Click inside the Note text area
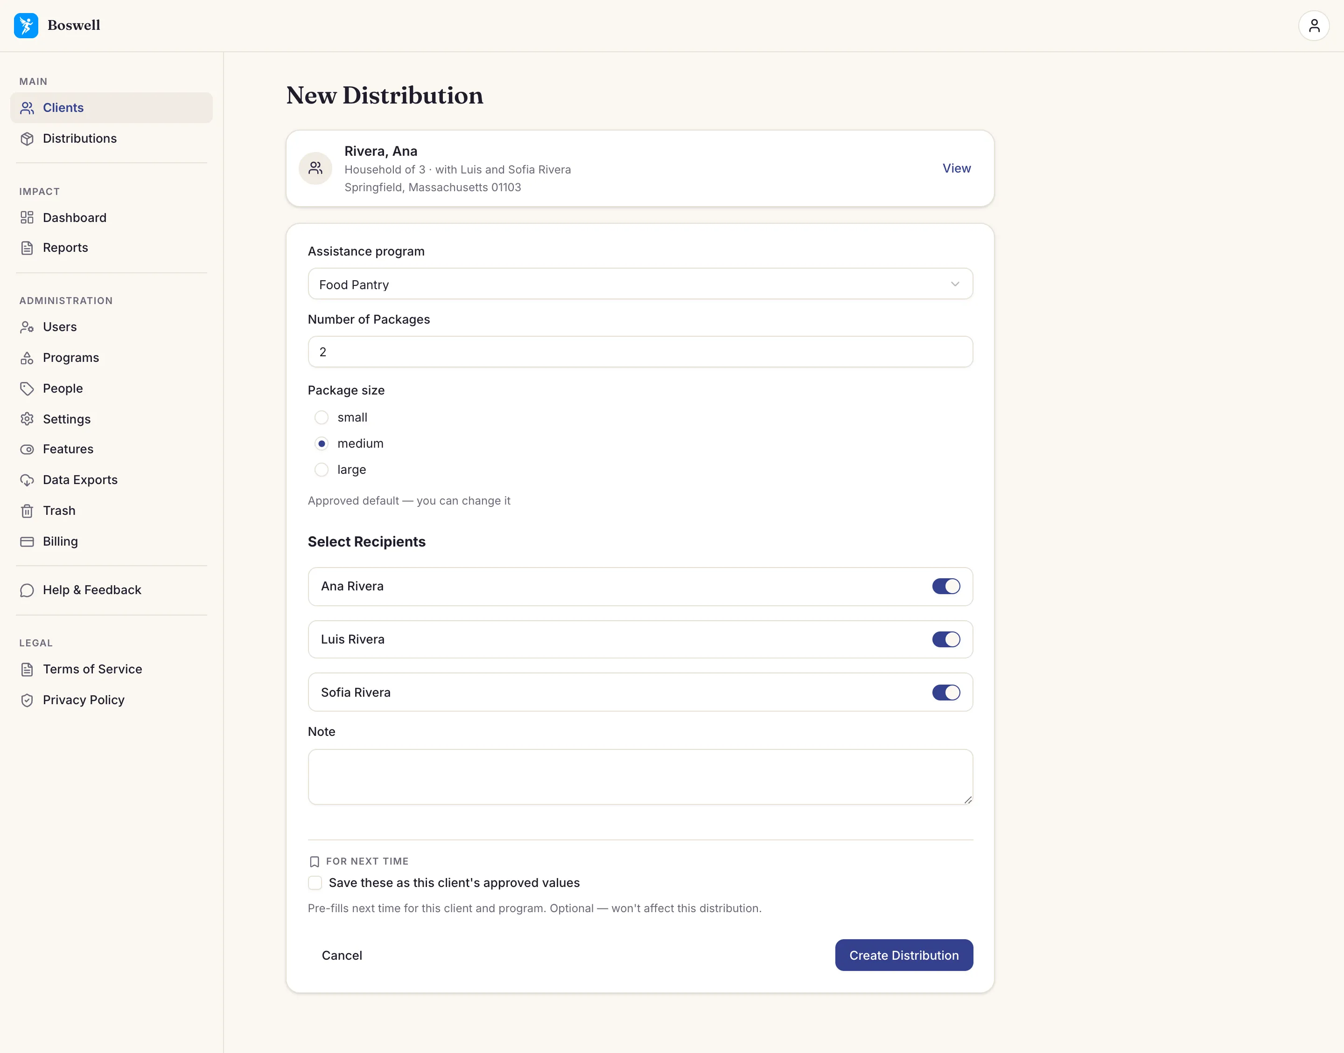This screenshot has height=1053, width=1344. pyautogui.click(x=640, y=777)
